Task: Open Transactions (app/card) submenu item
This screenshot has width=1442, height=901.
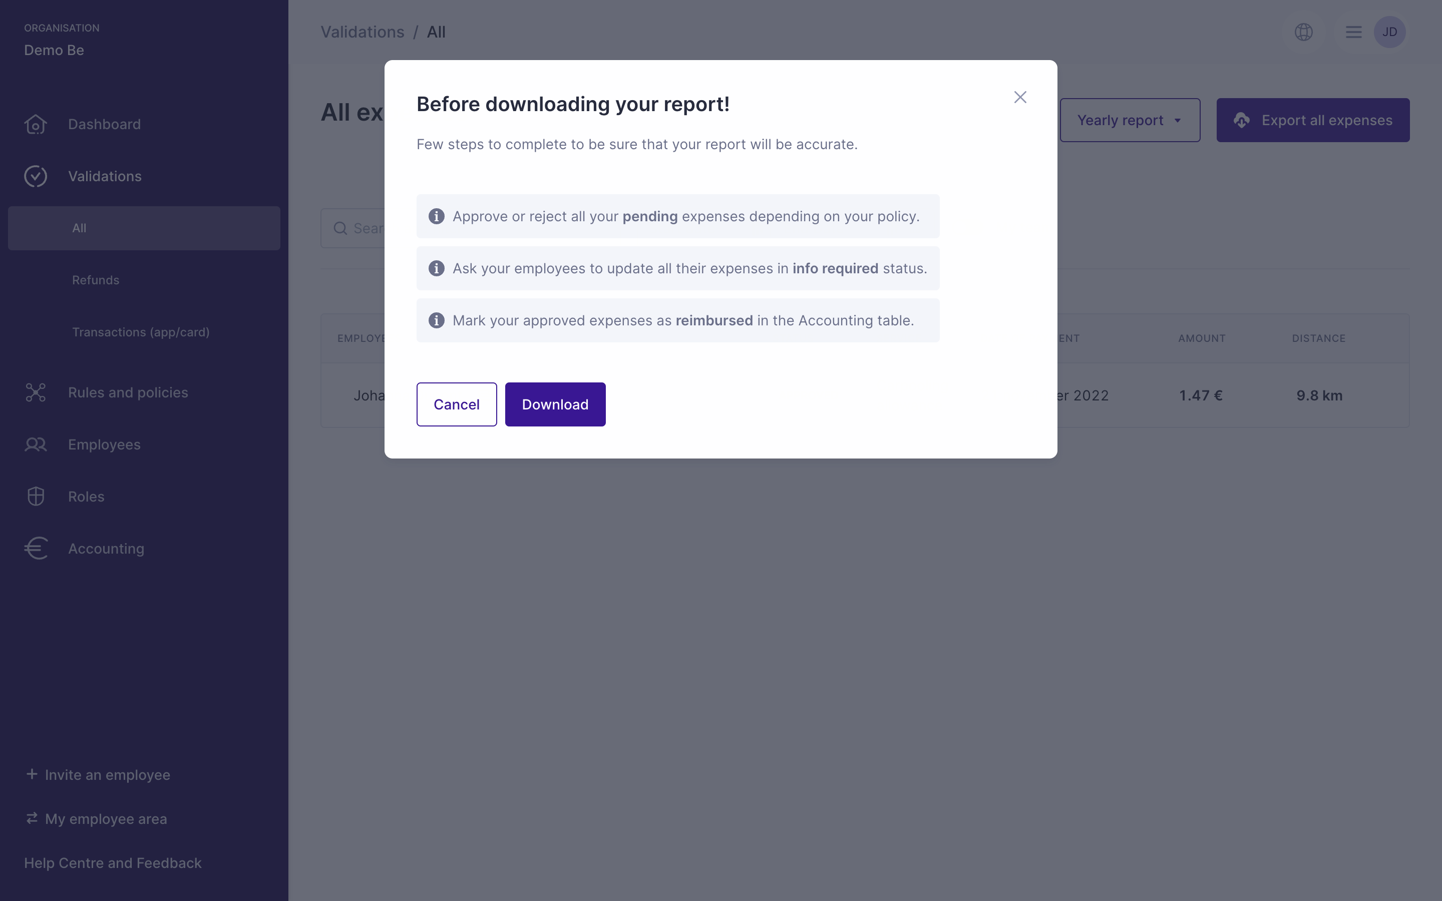Action: (x=141, y=332)
